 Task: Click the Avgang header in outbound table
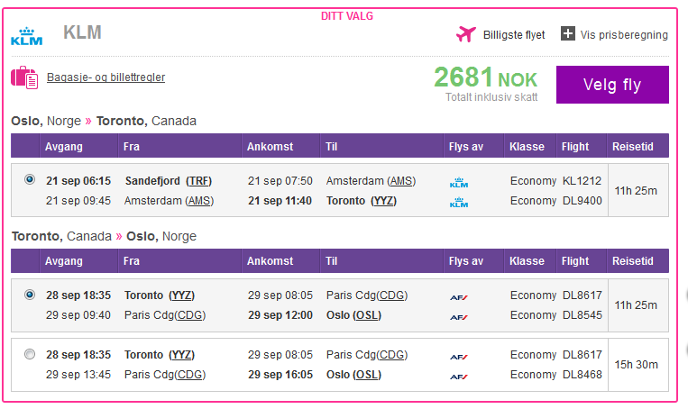pyautogui.click(x=64, y=146)
